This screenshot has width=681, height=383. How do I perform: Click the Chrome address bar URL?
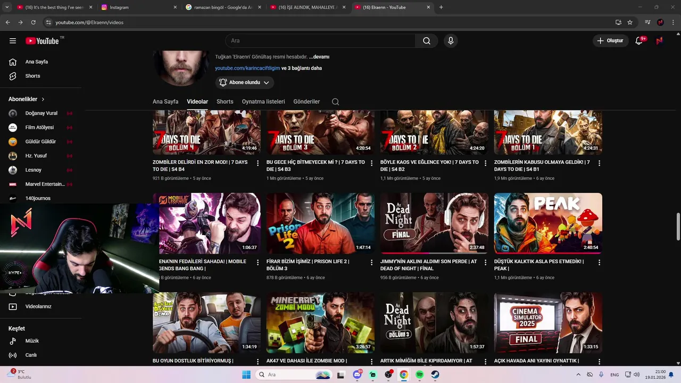(89, 22)
